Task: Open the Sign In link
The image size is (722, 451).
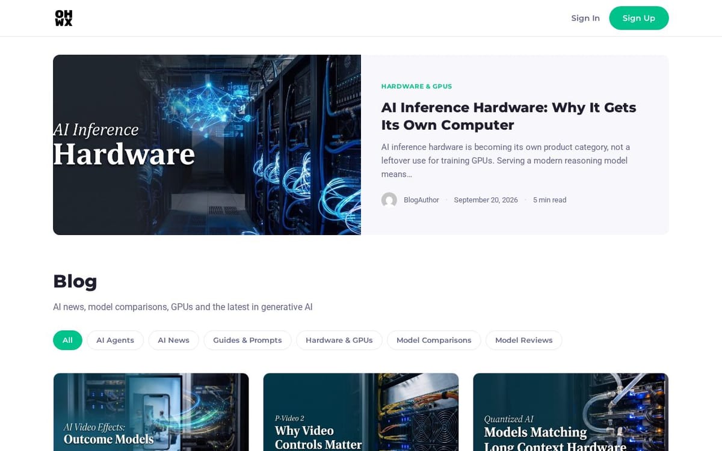Action: (585, 18)
